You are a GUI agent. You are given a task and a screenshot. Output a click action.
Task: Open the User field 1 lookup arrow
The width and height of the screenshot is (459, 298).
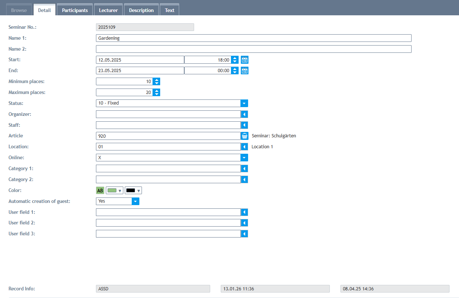(244, 212)
